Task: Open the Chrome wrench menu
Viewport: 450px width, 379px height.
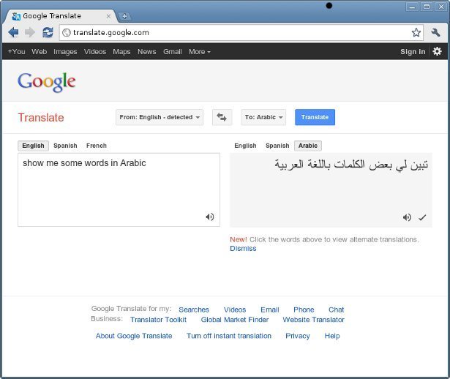Action: (436, 32)
